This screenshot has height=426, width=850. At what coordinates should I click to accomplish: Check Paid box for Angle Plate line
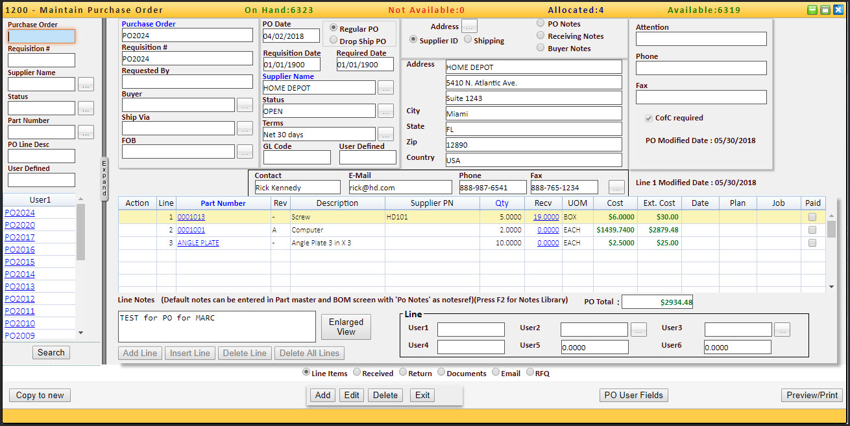pos(812,243)
